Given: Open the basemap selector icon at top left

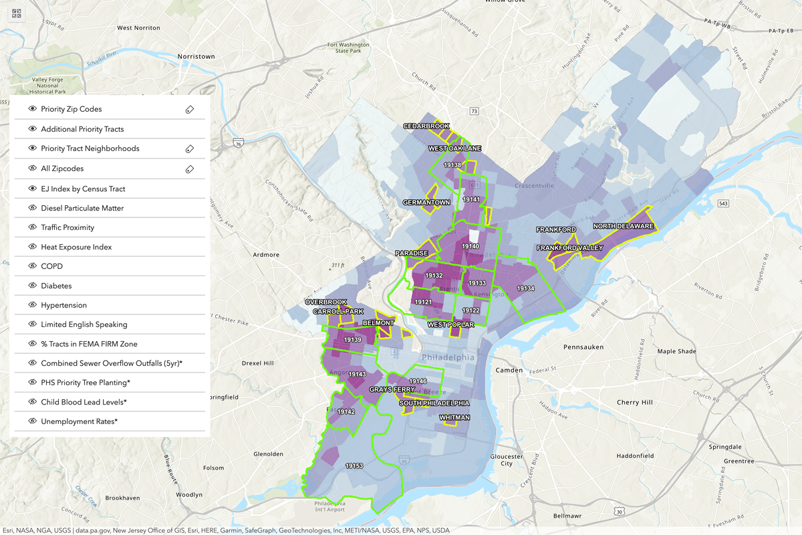Looking at the screenshot, I should point(16,13).
